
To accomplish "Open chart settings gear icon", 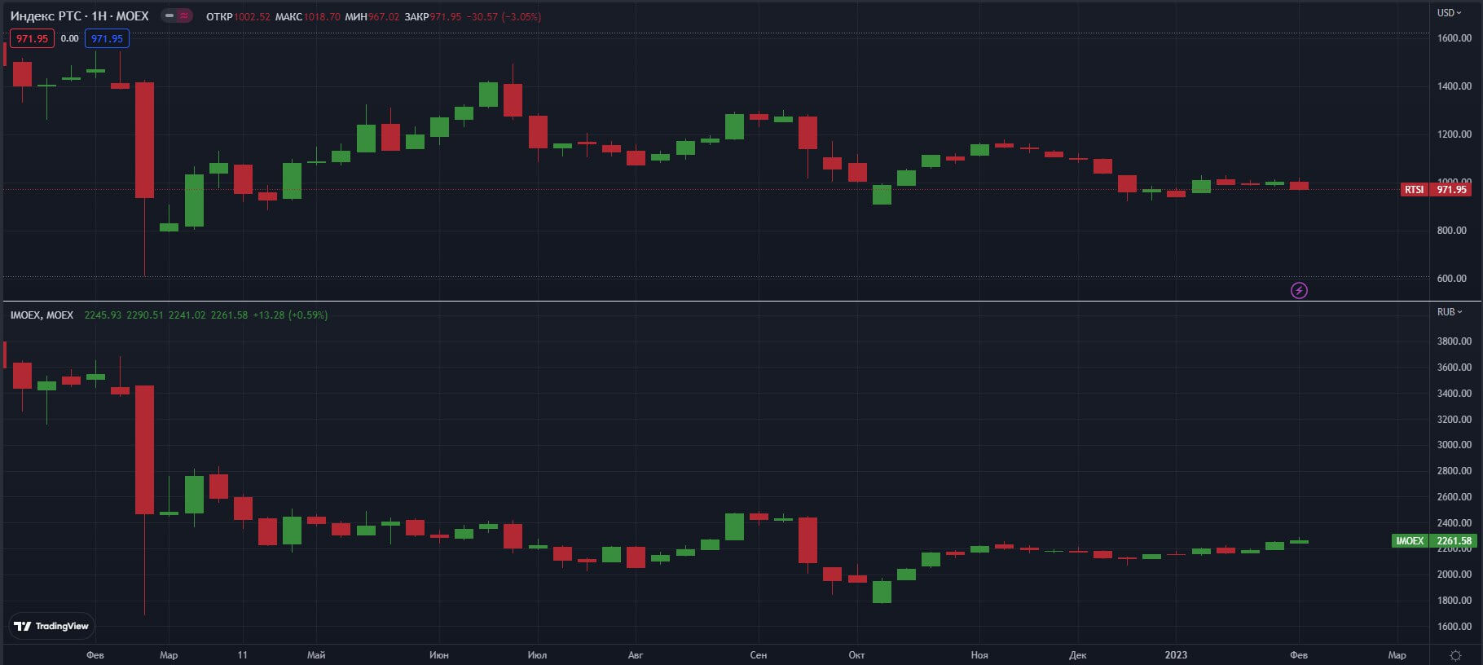I will pos(1455,655).
